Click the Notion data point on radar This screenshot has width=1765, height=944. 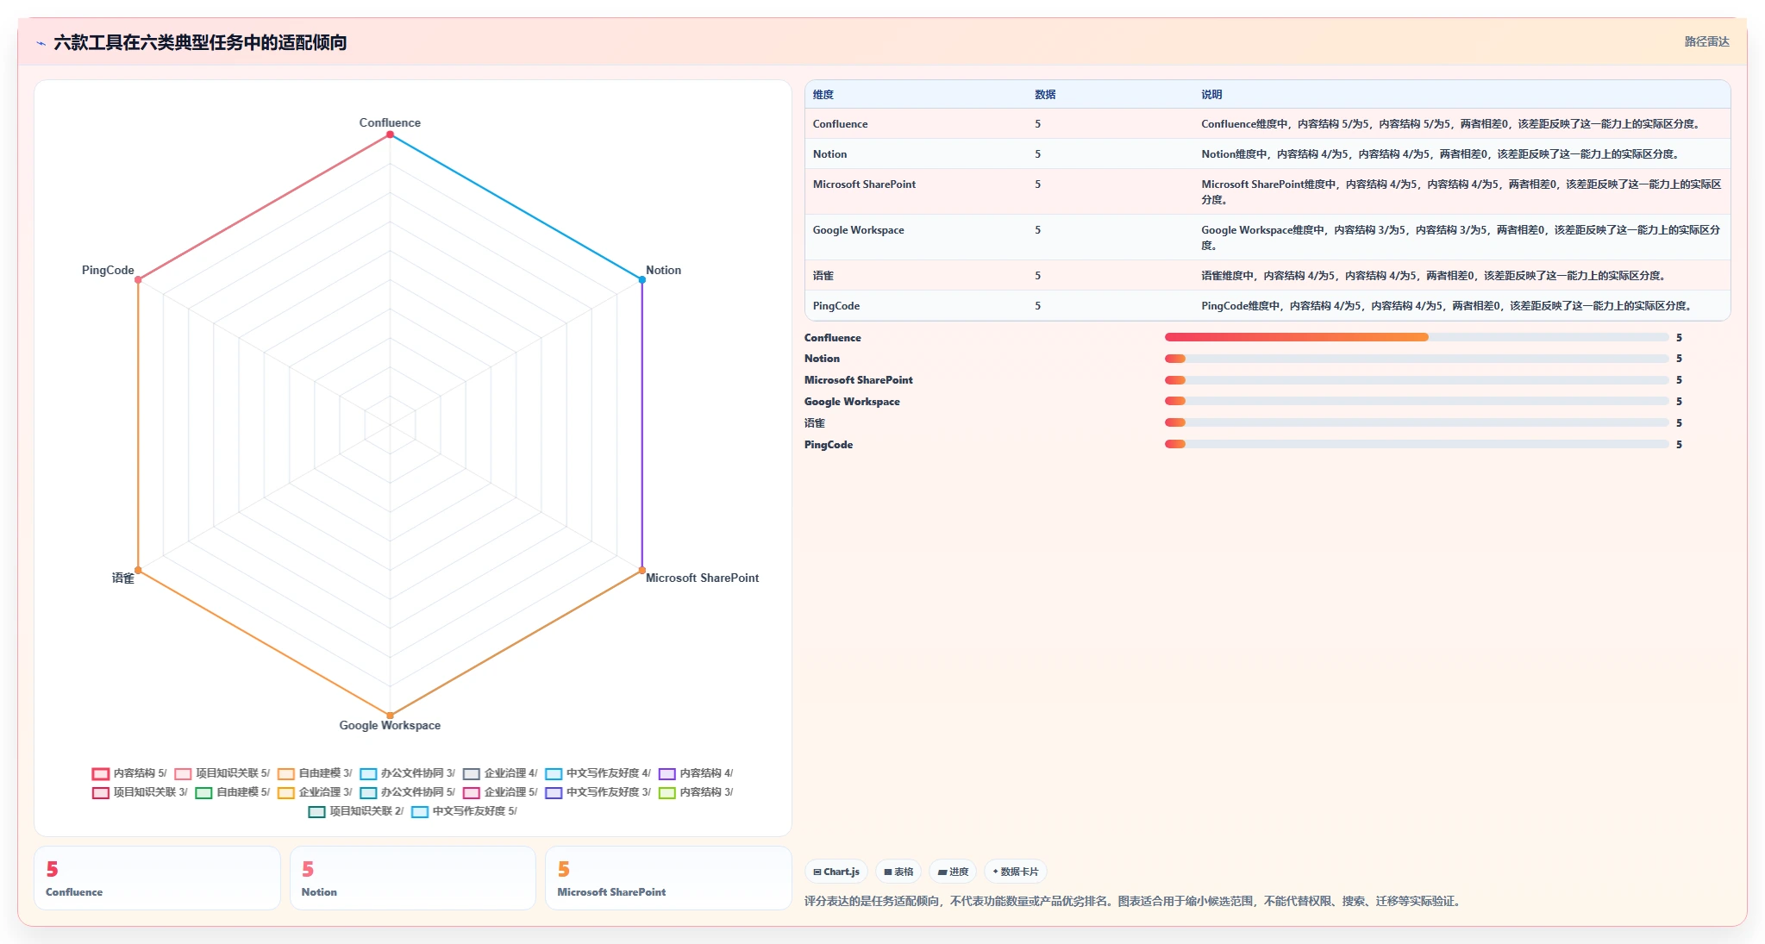tap(642, 280)
